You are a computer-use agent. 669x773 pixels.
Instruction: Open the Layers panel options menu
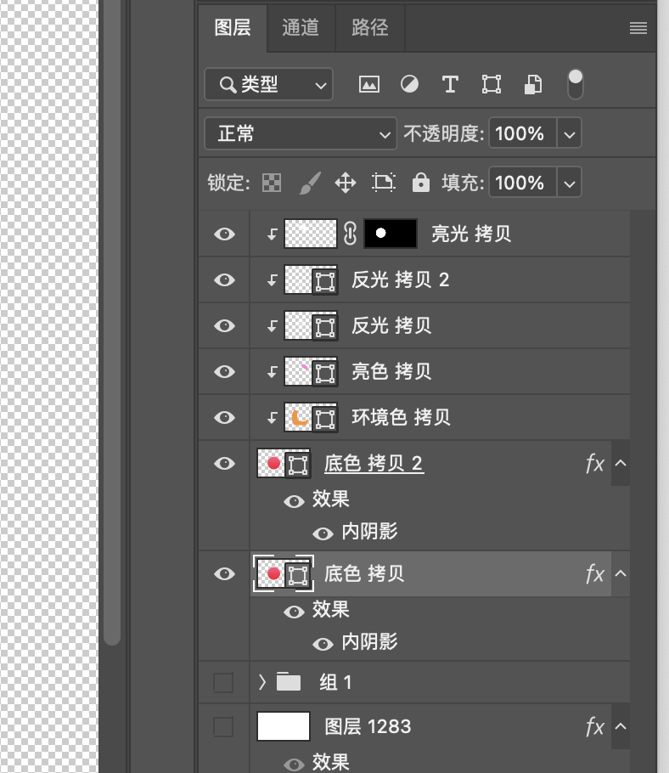pos(638,28)
